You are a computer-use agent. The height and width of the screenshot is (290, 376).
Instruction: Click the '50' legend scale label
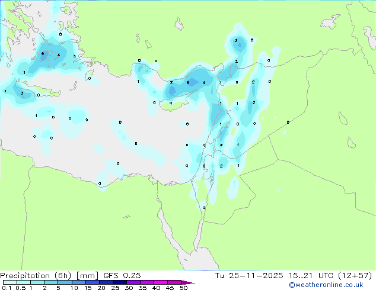tap(183, 288)
